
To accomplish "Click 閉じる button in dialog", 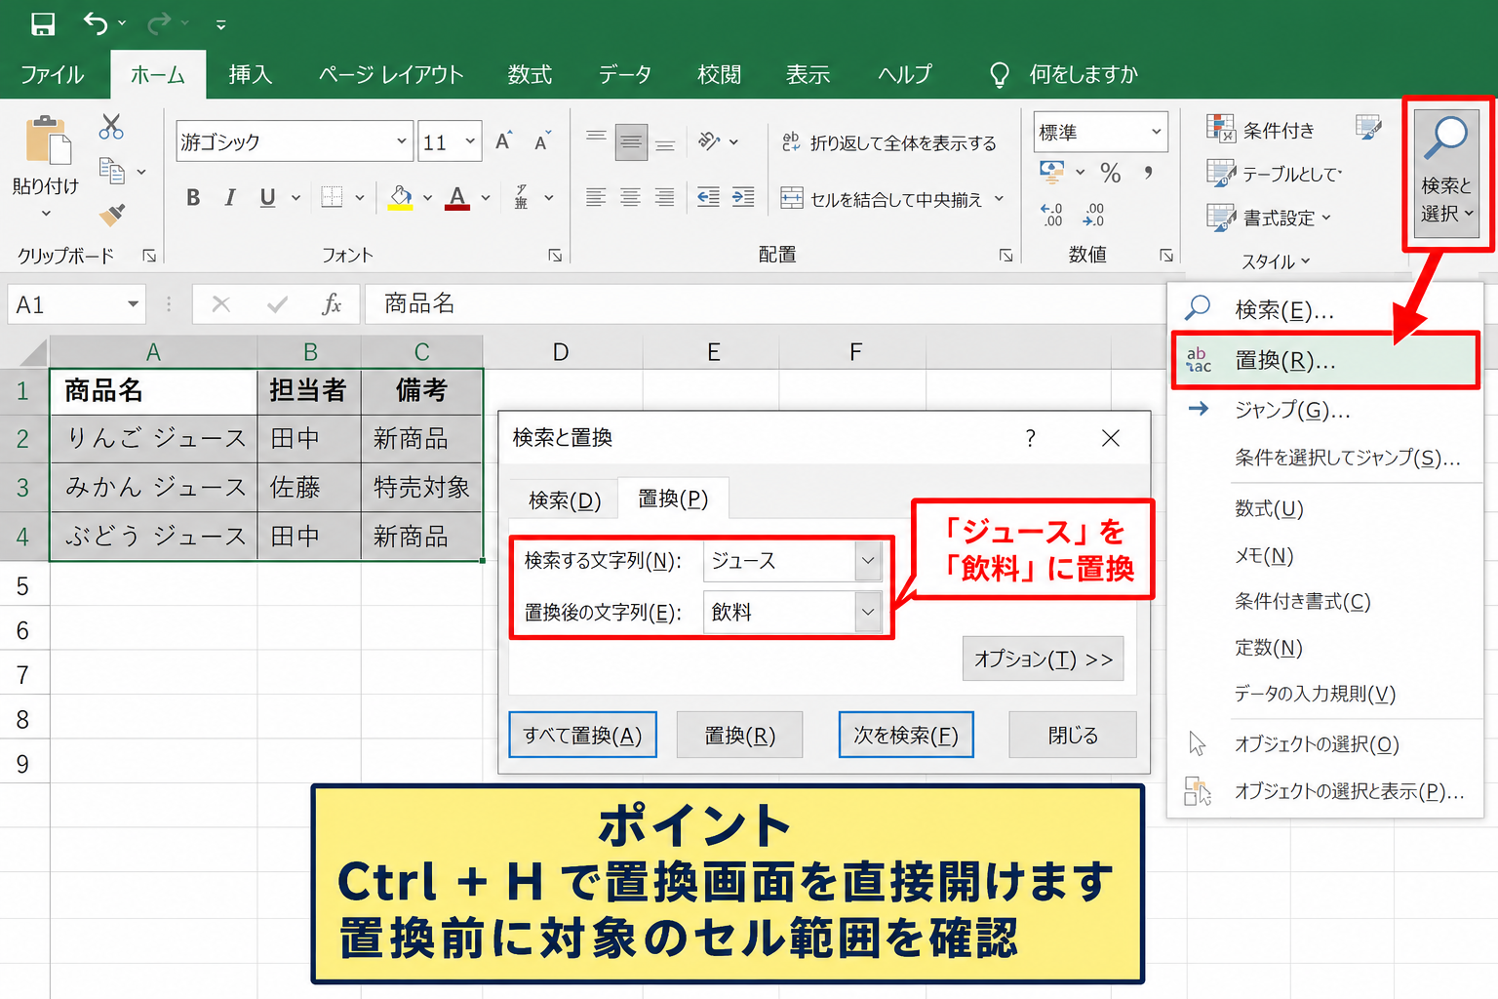I will tap(1073, 735).
